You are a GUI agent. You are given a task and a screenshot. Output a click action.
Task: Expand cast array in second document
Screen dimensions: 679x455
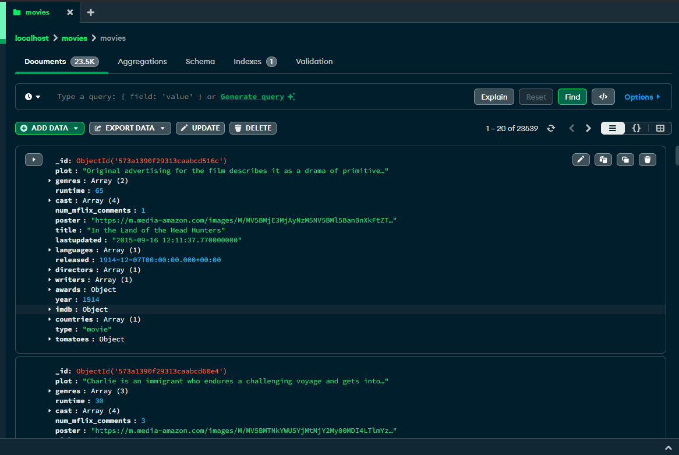pos(49,411)
